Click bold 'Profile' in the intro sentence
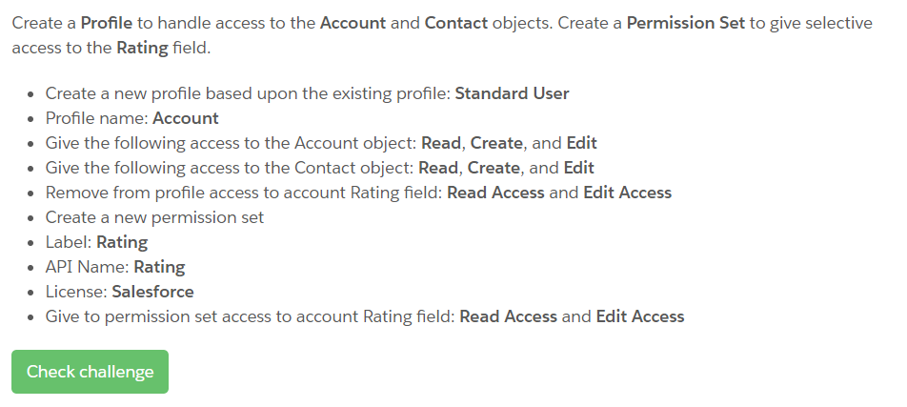The height and width of the screenshot is (407, 907). point(107,22)
